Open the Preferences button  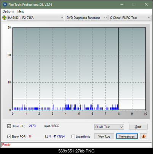point(127,136)
